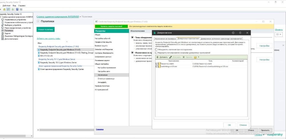Click the Задачи icon in the console tree
286x139 pixels.
(x=3, y=33)
